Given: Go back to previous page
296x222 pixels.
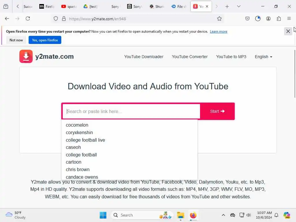Looking at the screenshot, I should pyautogui.click(x=7, y=18).
